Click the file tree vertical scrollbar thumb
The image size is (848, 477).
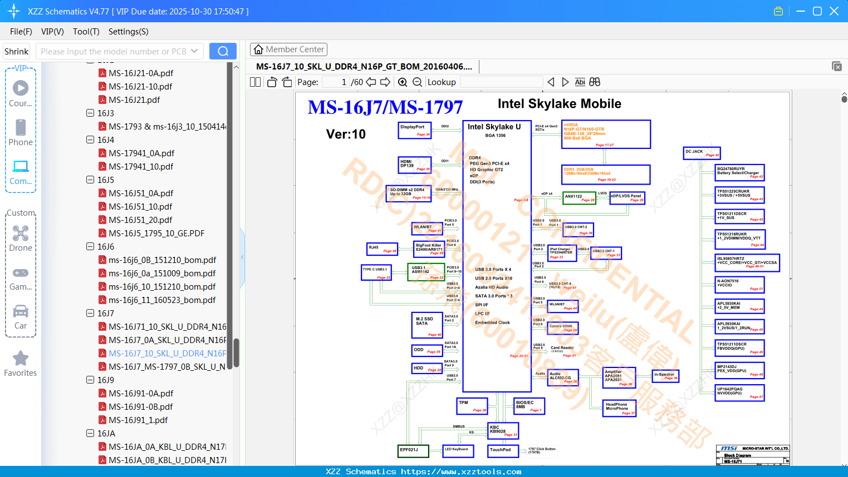click(236, 353)
